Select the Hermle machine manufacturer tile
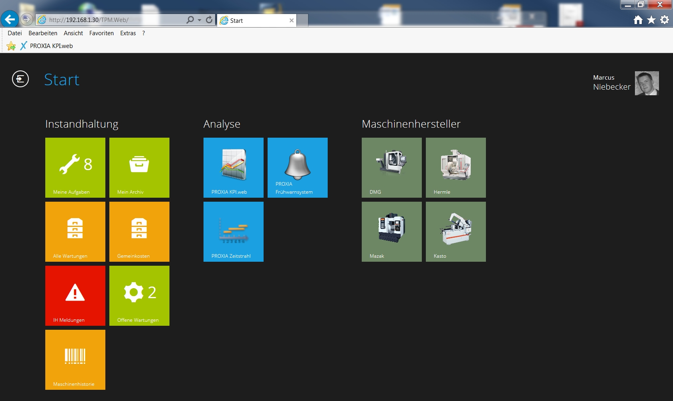673x401 pixels. click(456, 168)
